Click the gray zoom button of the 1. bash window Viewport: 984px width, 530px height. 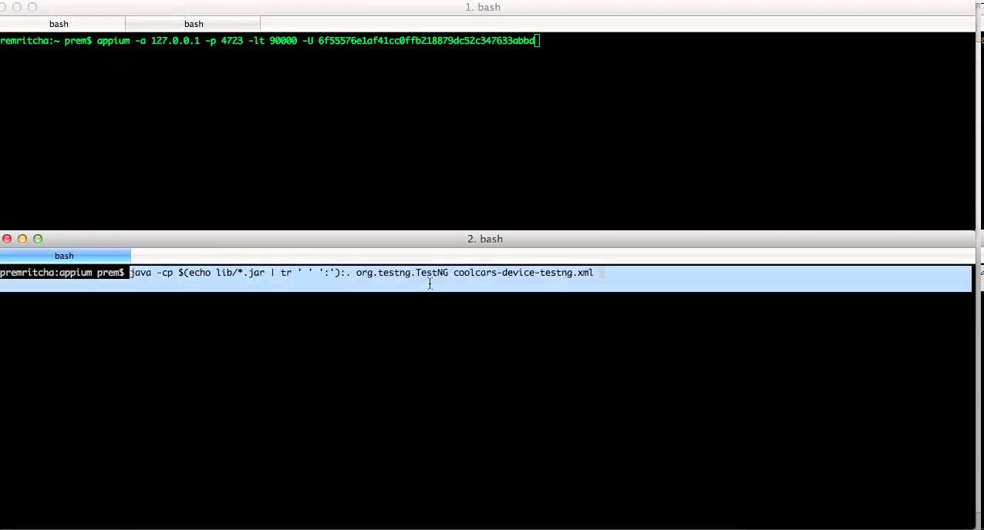tap(32, 7)
